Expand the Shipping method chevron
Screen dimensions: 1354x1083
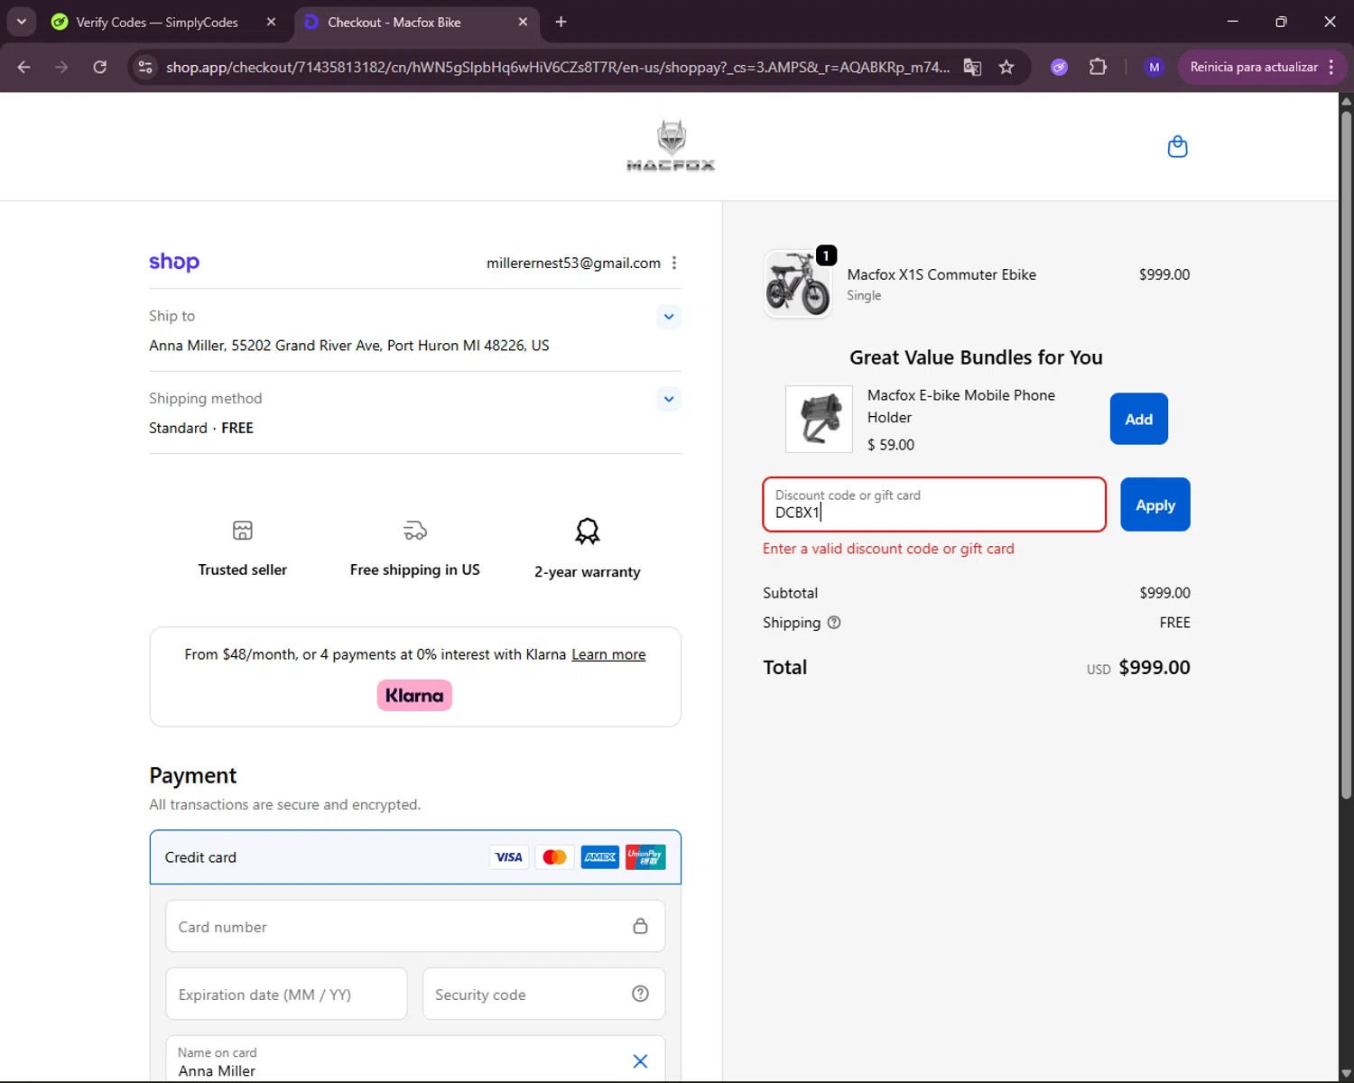pyautogui.click(x=669, y=399)
